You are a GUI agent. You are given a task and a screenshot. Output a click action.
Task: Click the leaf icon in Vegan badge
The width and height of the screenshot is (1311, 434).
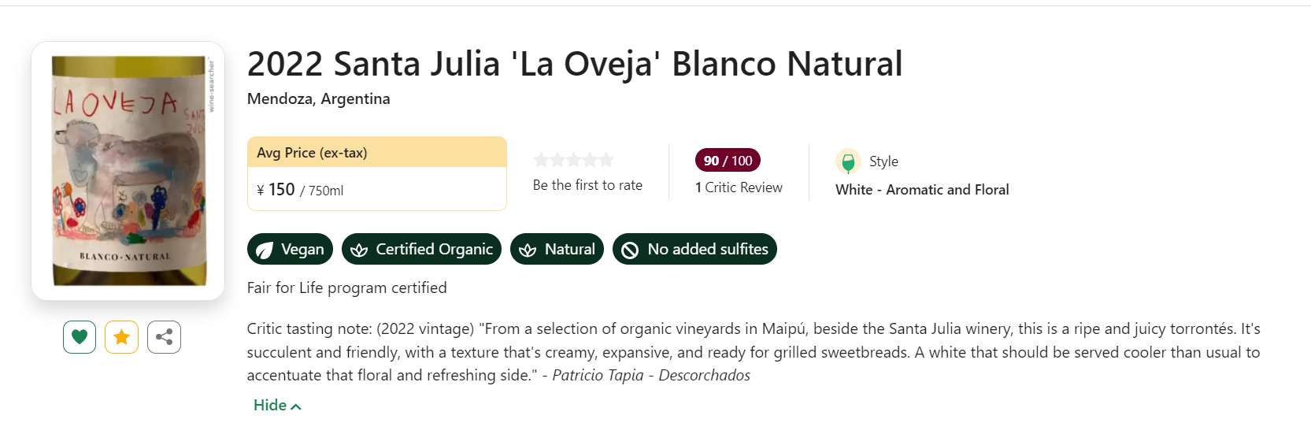coord(265,250)
